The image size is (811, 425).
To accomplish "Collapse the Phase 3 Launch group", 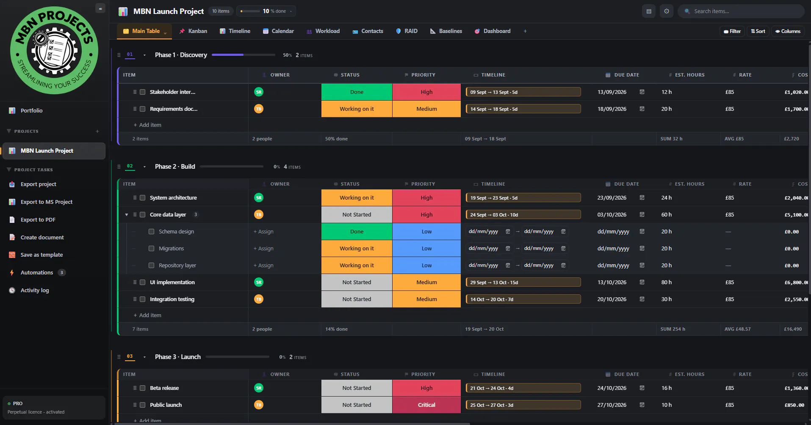I will coord(144,357).
